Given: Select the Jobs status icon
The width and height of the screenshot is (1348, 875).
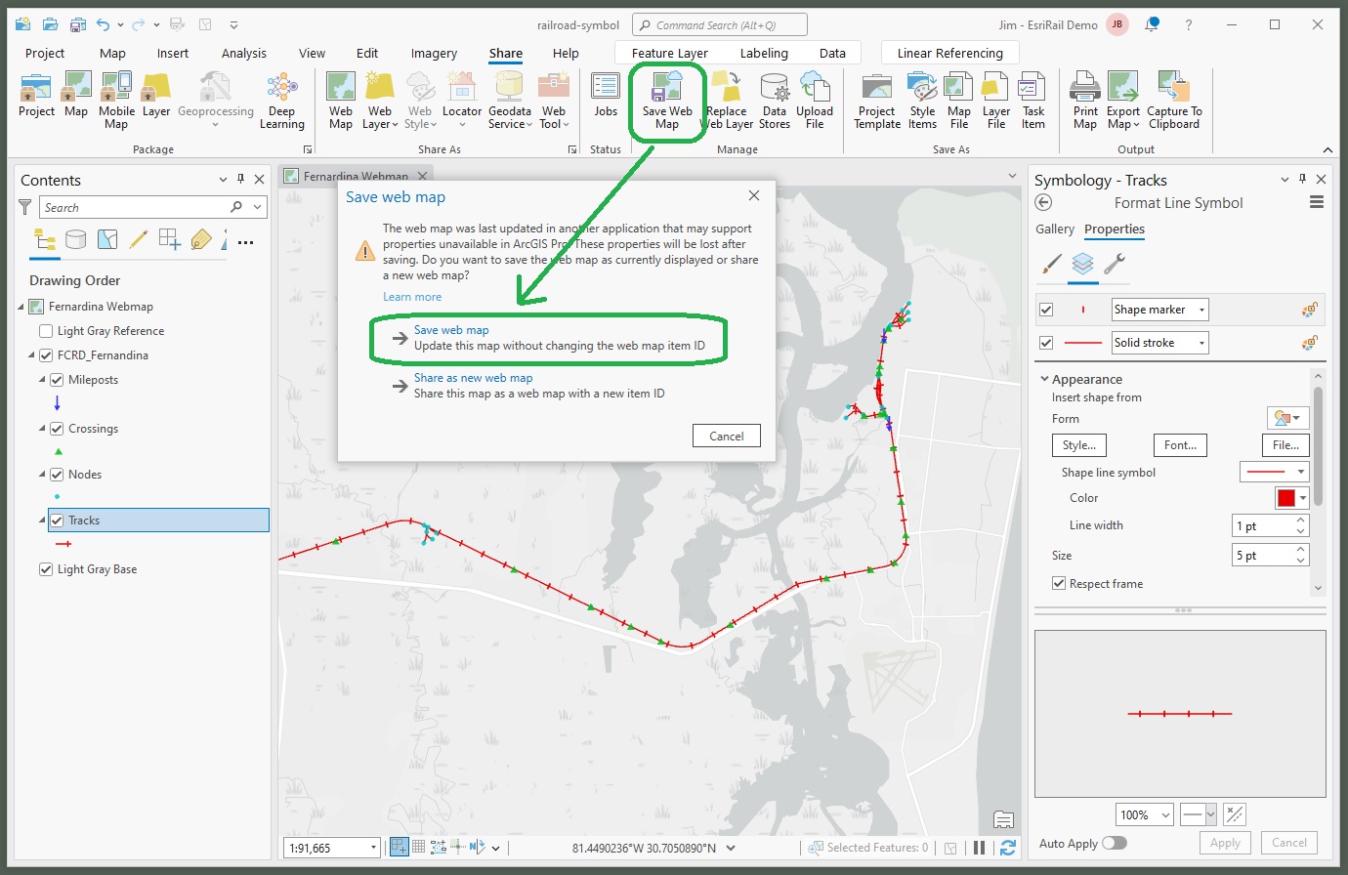Looking at the screenshot, I should click(x=605, y=98).
